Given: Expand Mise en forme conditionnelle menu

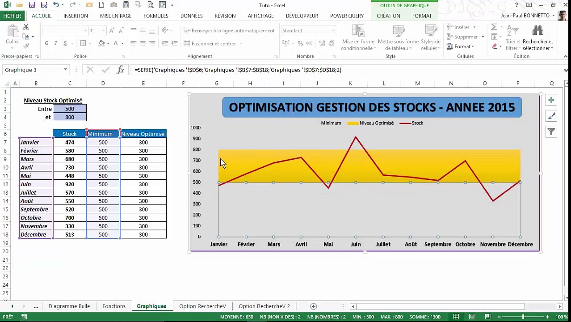Looking at the screenshot, I should pyautogui.click(x=358, y=38).
